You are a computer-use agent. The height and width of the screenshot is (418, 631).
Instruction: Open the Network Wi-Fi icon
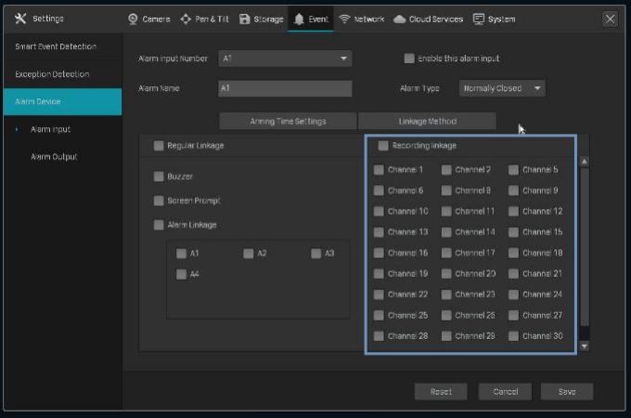pyautogui.click(x=344, y=19)
